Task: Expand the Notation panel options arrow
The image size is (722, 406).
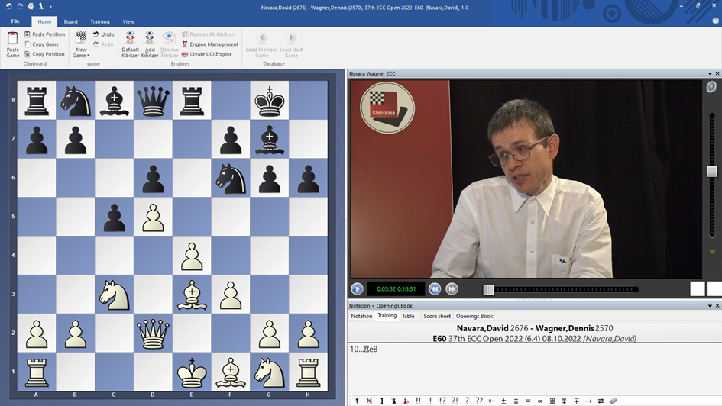Action: (710, 306)
